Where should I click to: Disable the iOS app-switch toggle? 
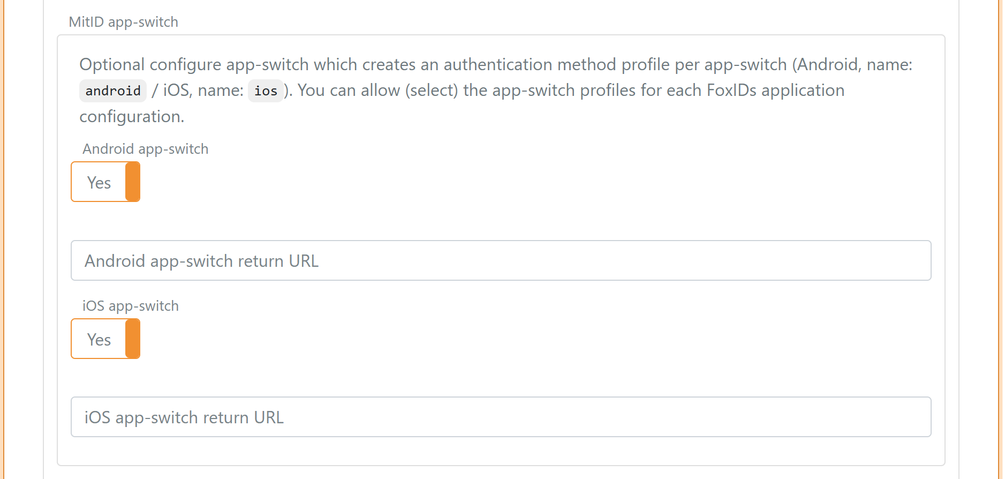pyautogui.click(x=105, y=339)
